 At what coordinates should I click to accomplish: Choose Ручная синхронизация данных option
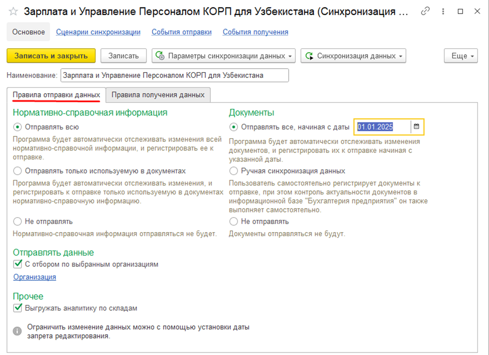point(233,170)
